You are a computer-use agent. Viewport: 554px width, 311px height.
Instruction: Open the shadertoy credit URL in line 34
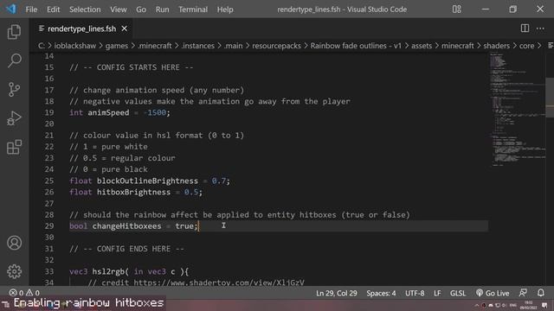tap(219, 282)
